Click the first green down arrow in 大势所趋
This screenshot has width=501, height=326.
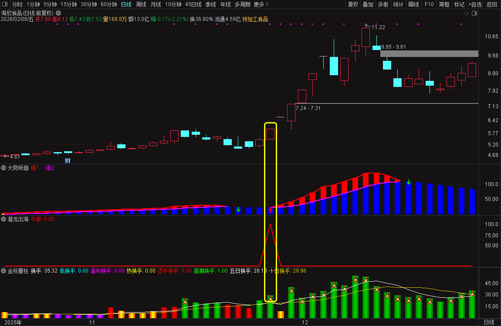(x=238, y=210)
